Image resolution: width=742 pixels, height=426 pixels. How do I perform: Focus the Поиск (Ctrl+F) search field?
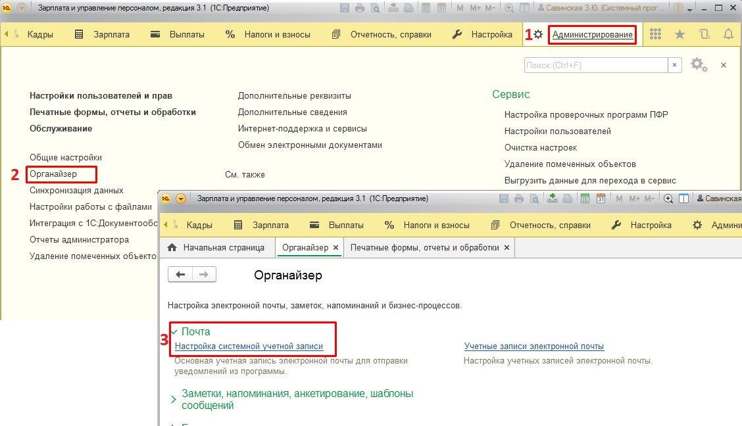point(596,65)
